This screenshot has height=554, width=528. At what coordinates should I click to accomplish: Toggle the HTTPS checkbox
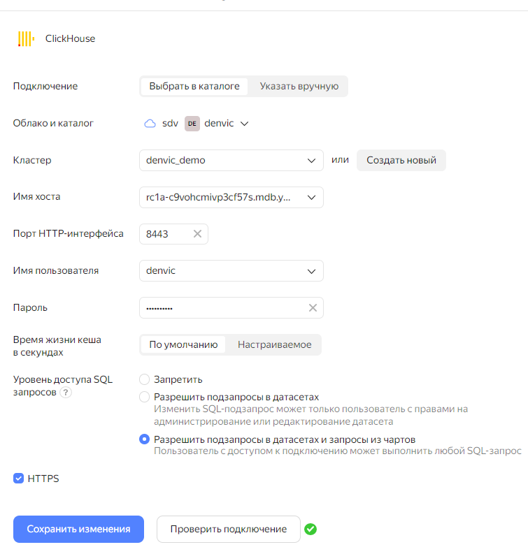pos(19,479)
